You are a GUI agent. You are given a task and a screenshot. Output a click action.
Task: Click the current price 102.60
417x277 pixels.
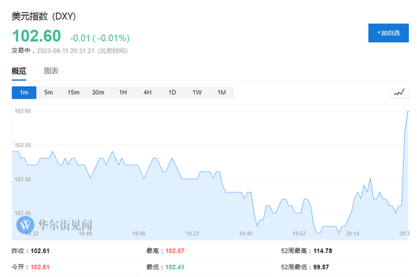[x=36, y=36]
